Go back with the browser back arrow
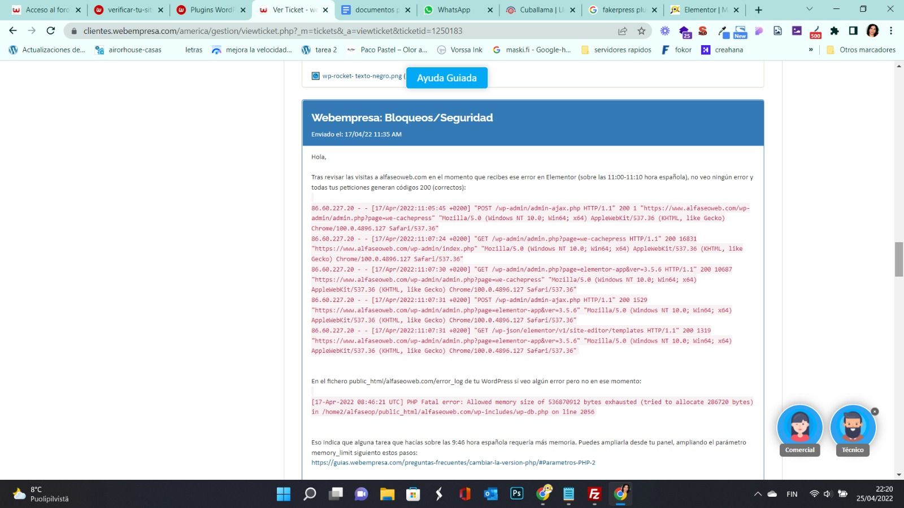 13,30
